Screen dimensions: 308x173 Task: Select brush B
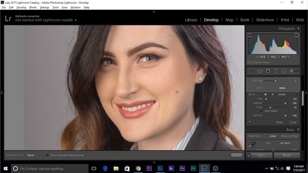click(x=272, y=94)
